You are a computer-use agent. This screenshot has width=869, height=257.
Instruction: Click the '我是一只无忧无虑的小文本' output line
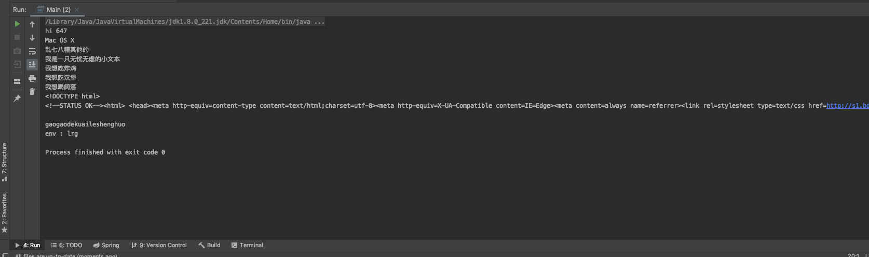coord(83,59)
